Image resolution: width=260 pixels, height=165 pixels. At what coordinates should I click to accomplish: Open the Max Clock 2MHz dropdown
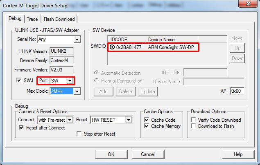(77, 91)
